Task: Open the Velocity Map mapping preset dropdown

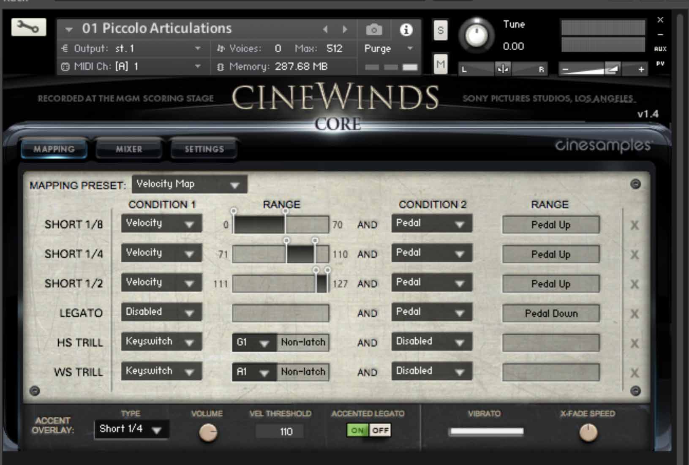Action: (x=189, y=184)
